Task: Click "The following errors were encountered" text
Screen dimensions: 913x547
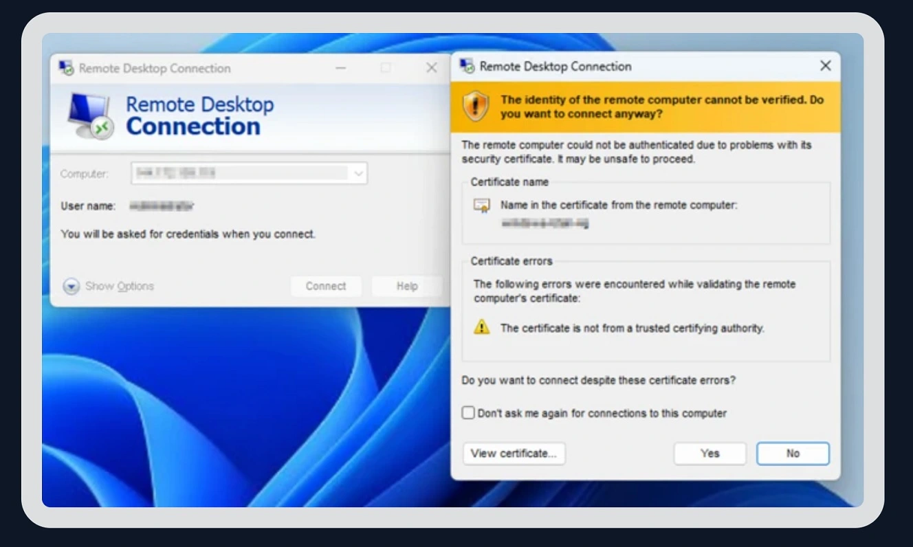Action: point(635,291)
